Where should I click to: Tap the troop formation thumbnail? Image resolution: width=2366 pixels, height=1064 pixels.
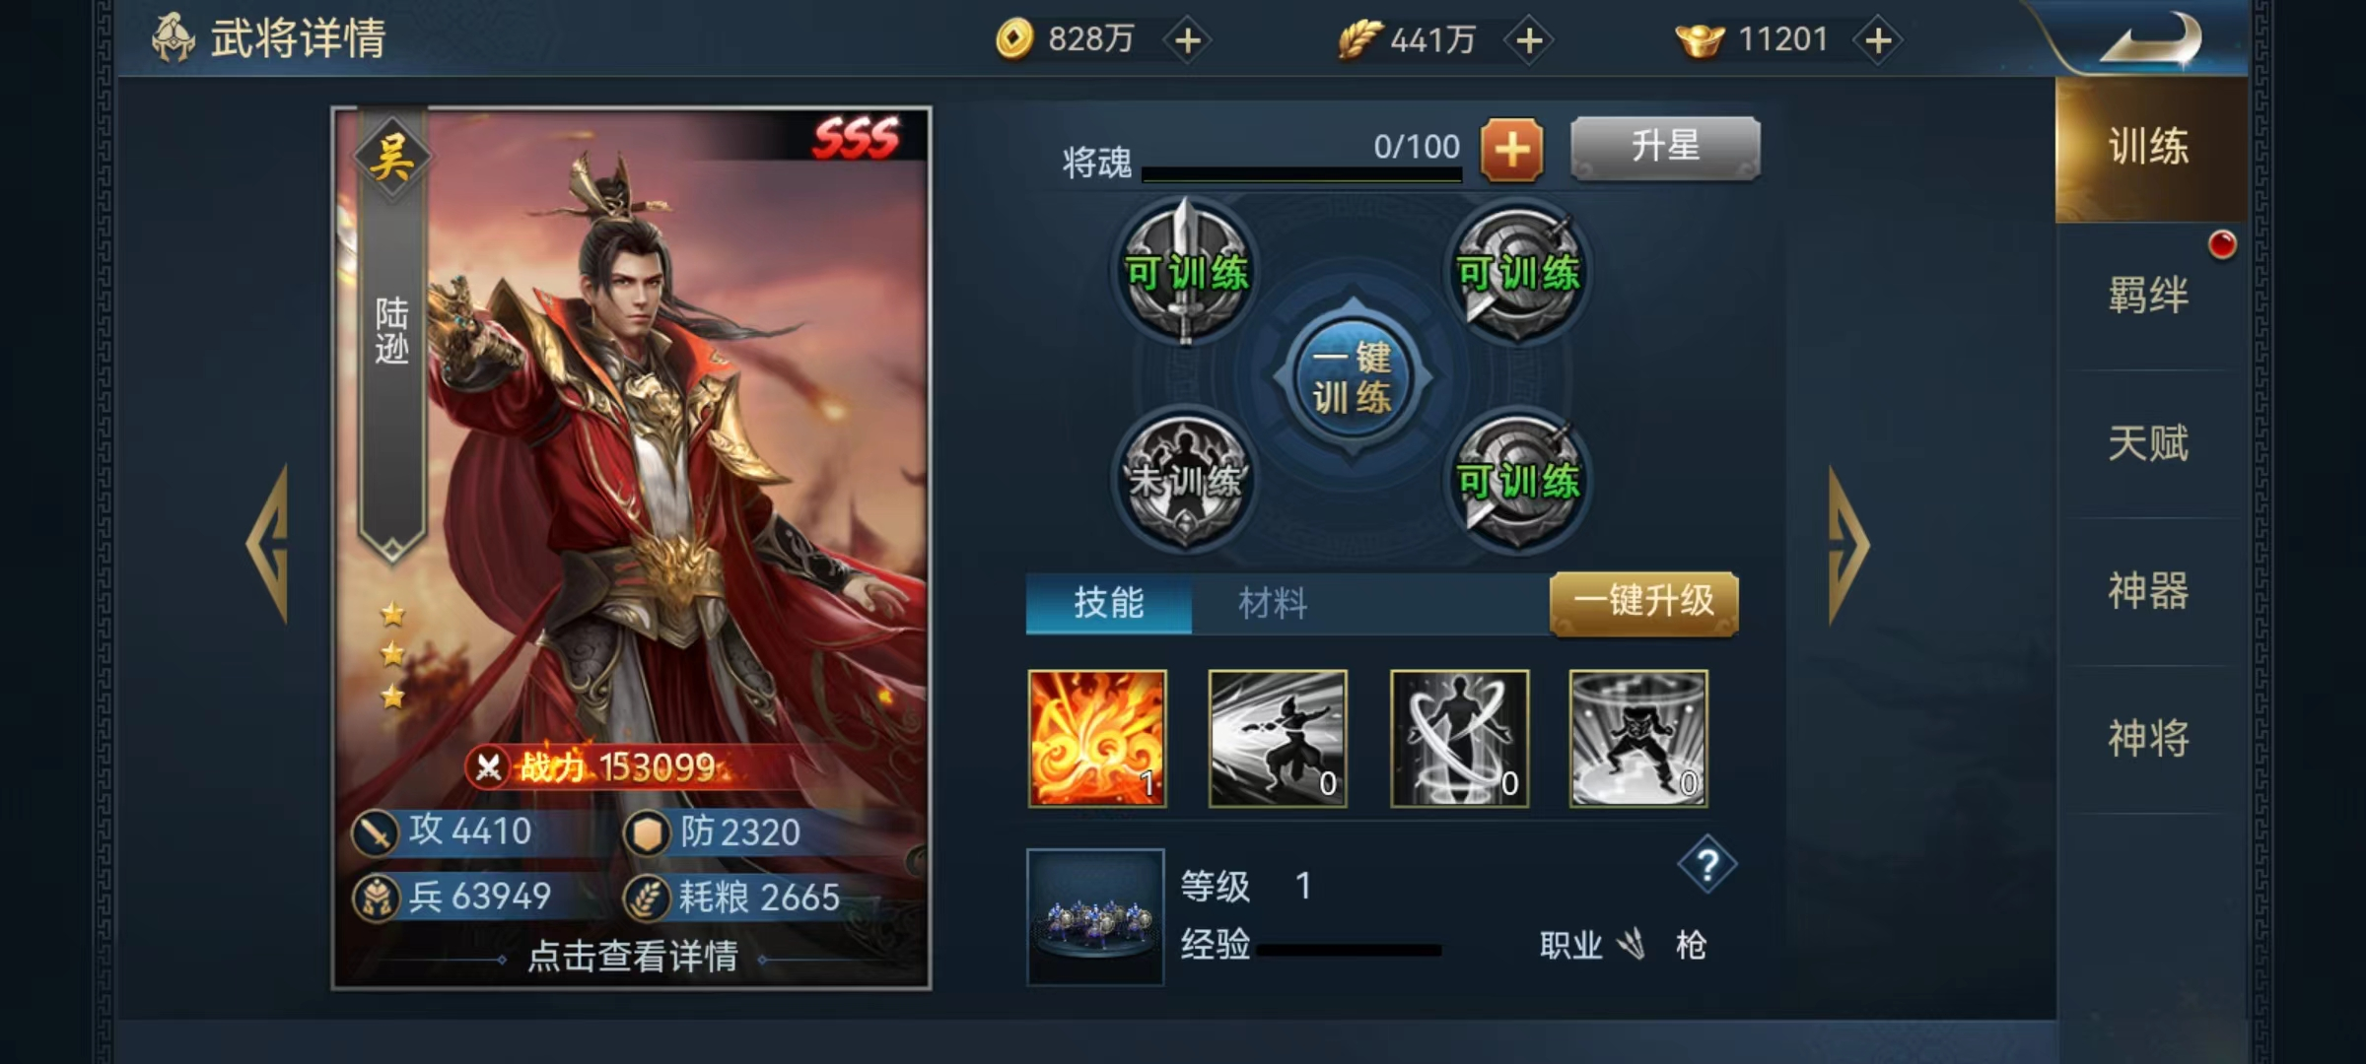(1095, 917)
